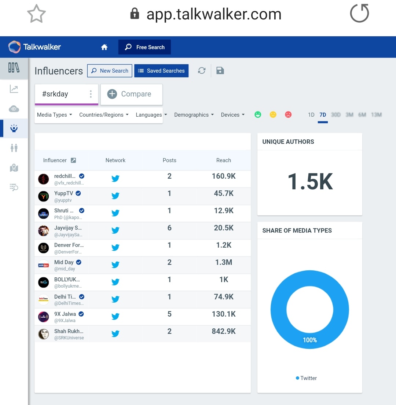Open the Free Search tab
This screenshot has height=405, width=396.
click(x=144, y=47)
